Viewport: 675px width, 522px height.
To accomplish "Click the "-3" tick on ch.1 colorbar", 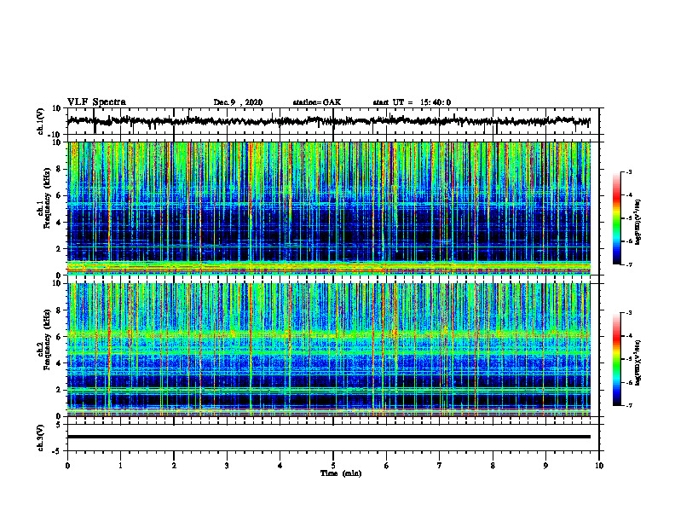I will (x=629, y=171).
